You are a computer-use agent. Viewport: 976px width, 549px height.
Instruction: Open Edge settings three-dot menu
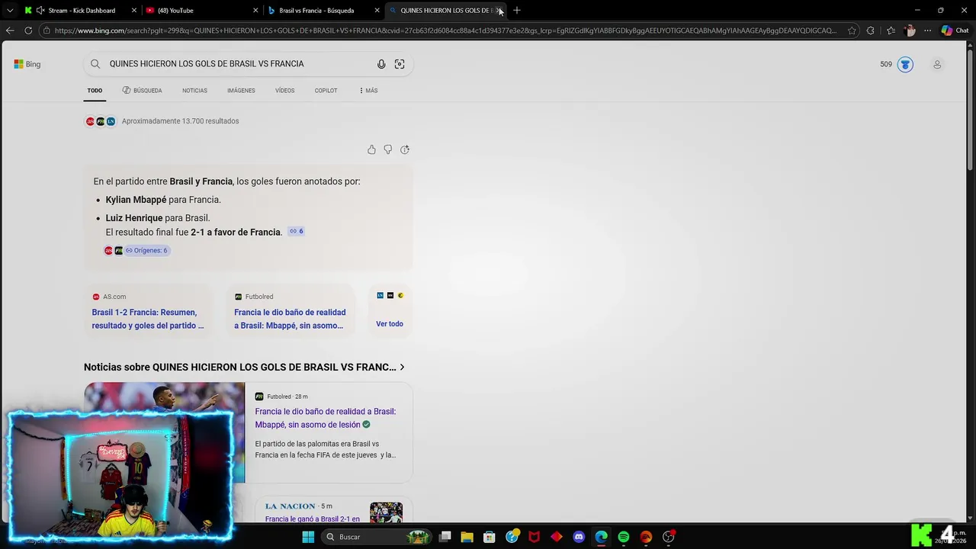(927, 30)
